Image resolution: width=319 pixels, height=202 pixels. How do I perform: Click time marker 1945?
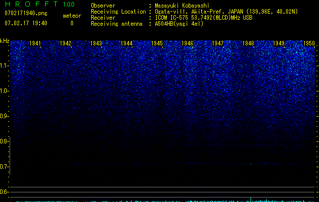(157, 43)
